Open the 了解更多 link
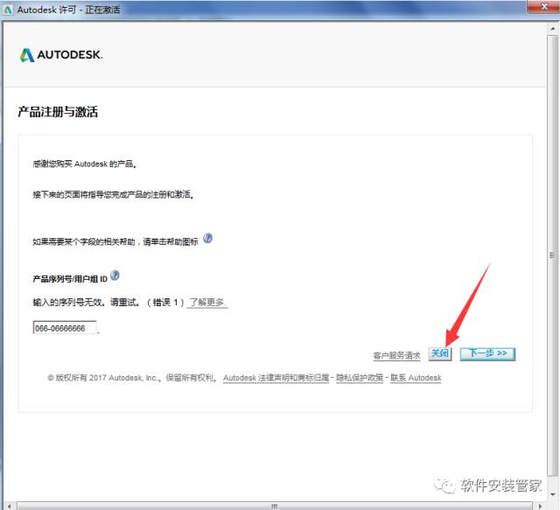The image size is (560, 510). click(x=207, y=302)
